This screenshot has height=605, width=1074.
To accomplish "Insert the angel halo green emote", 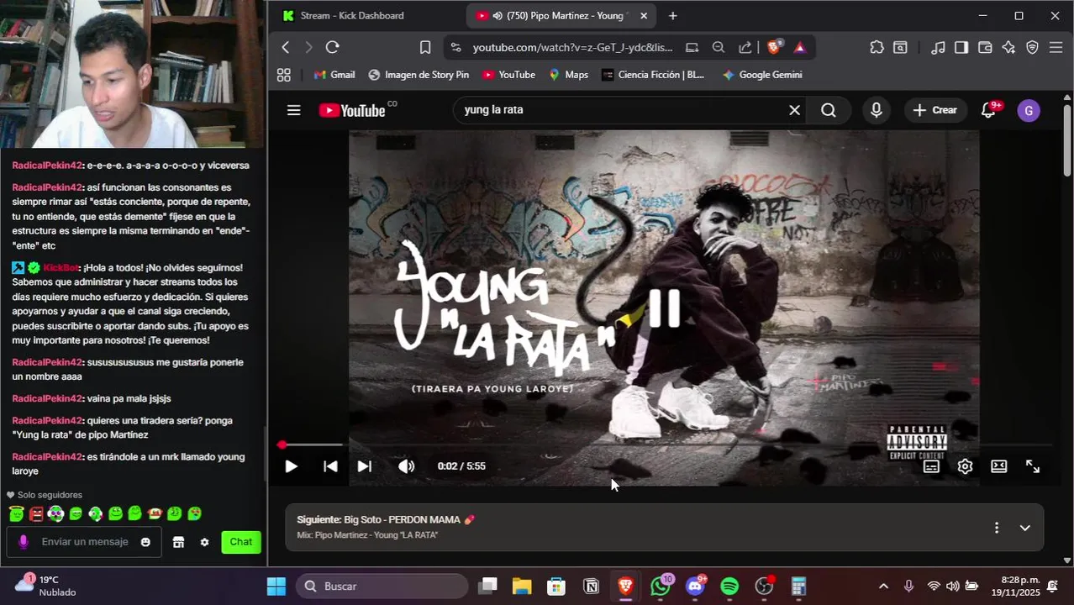I will pyautogui.click(x=16, y=513).
